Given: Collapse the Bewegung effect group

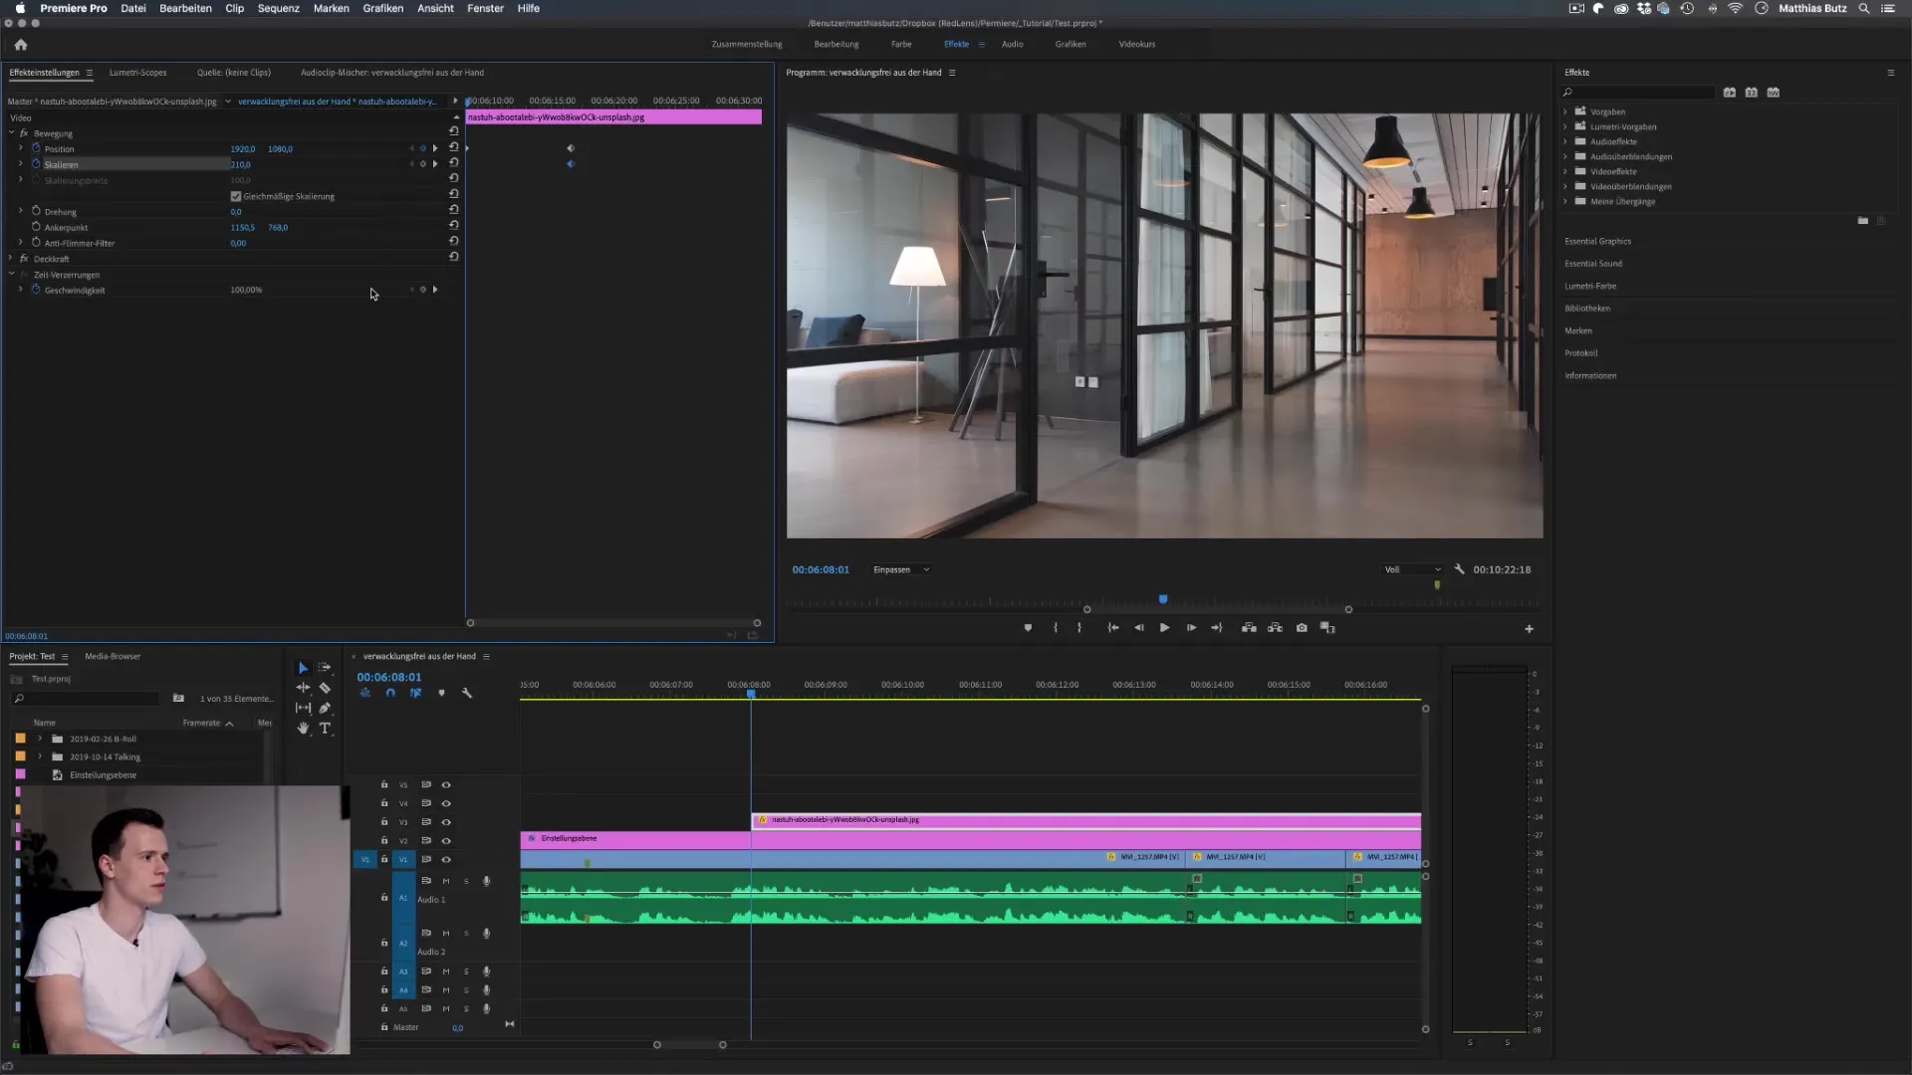Looking at the screenshot, I should pyautogui.click(x=11, y=132).
